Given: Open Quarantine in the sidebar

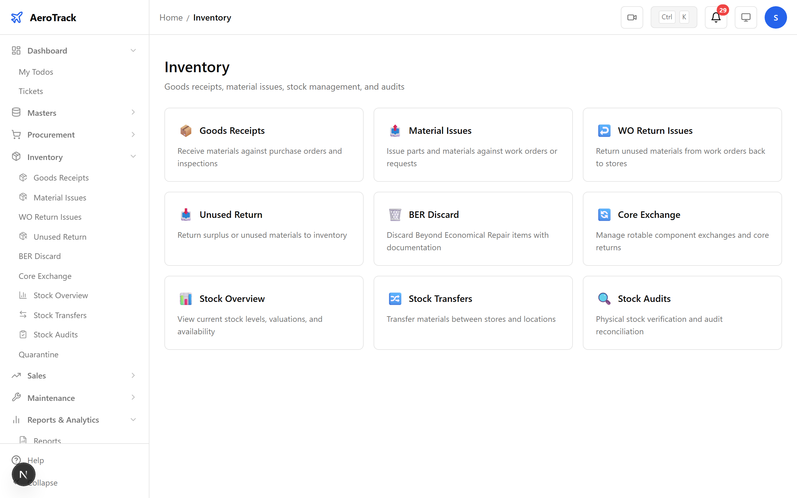Looking at the screenshot, I should (39, 355).
